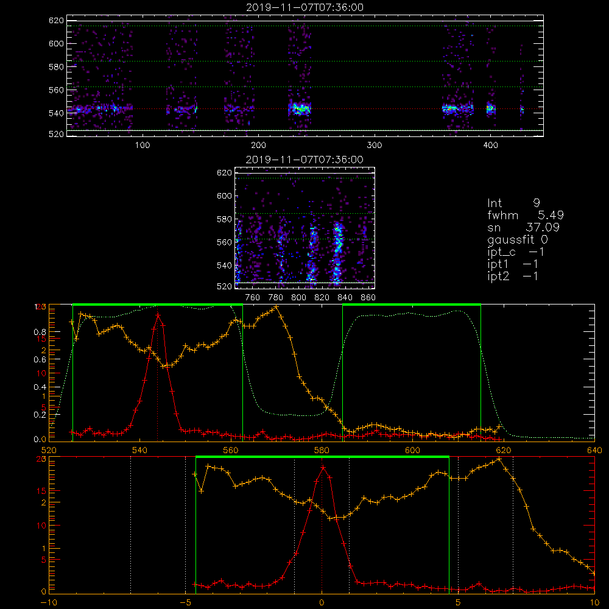Click the -5 x-axis label of bottom plot
Viewport: 609px width, 609px height.
tap(185, 603)
